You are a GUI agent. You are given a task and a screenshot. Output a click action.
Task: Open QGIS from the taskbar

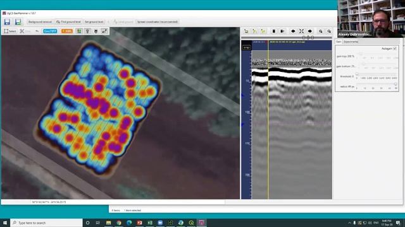pyautogui.click(x=191, y=223)
